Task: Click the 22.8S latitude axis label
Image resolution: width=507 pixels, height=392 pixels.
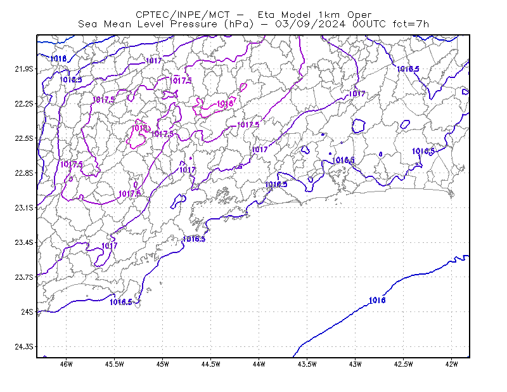Action: click(24, 173)
